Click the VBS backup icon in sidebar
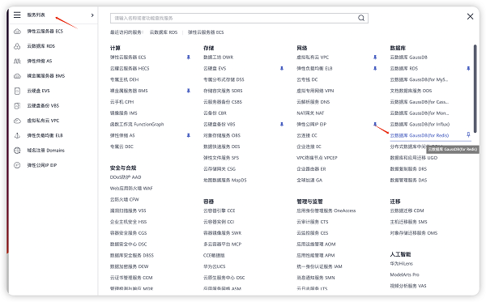The image size is (486, 302). tap(17, 105)
